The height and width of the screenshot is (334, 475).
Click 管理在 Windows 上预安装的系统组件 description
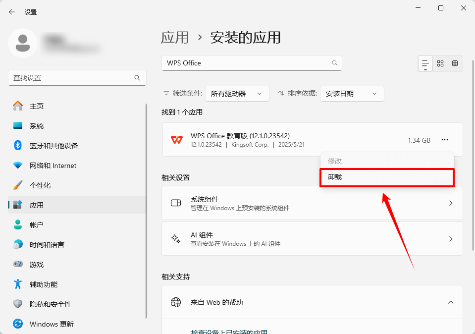pyautogui.click(x=240, y=208)
